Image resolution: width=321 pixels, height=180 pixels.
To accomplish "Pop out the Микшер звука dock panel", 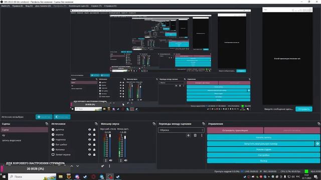I will 154,123.
